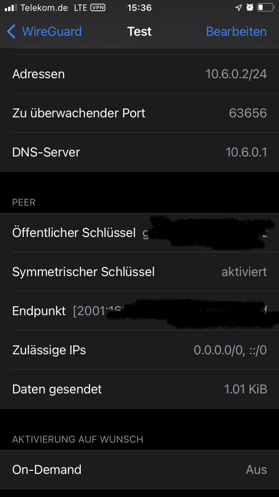The image size is (279, 497).
Task: Select the Symmetrischer Schlüssel row
Action: 139,272
